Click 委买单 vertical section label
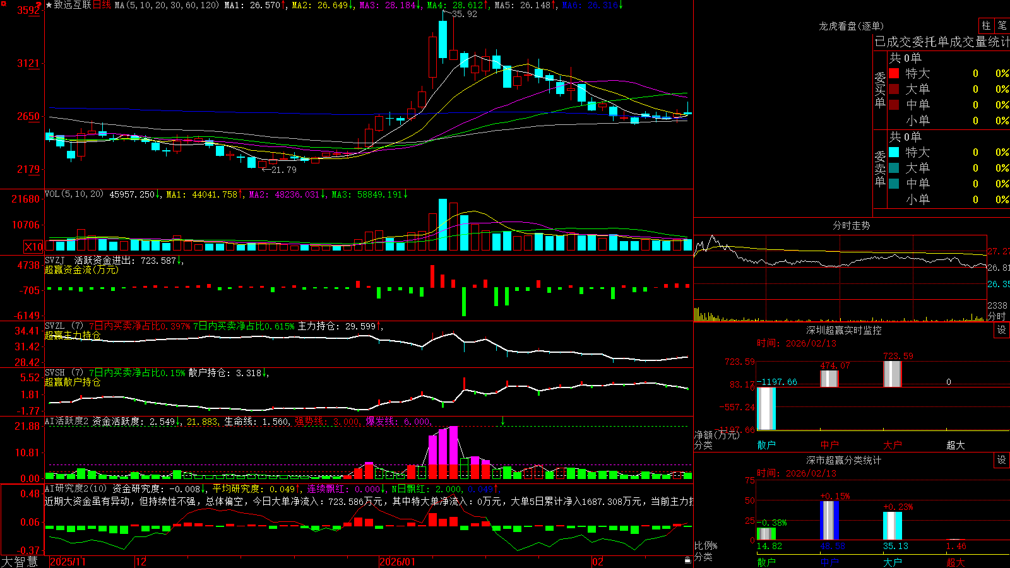The width and height of the screenshot is (1010, 568). tap(880, 90)
